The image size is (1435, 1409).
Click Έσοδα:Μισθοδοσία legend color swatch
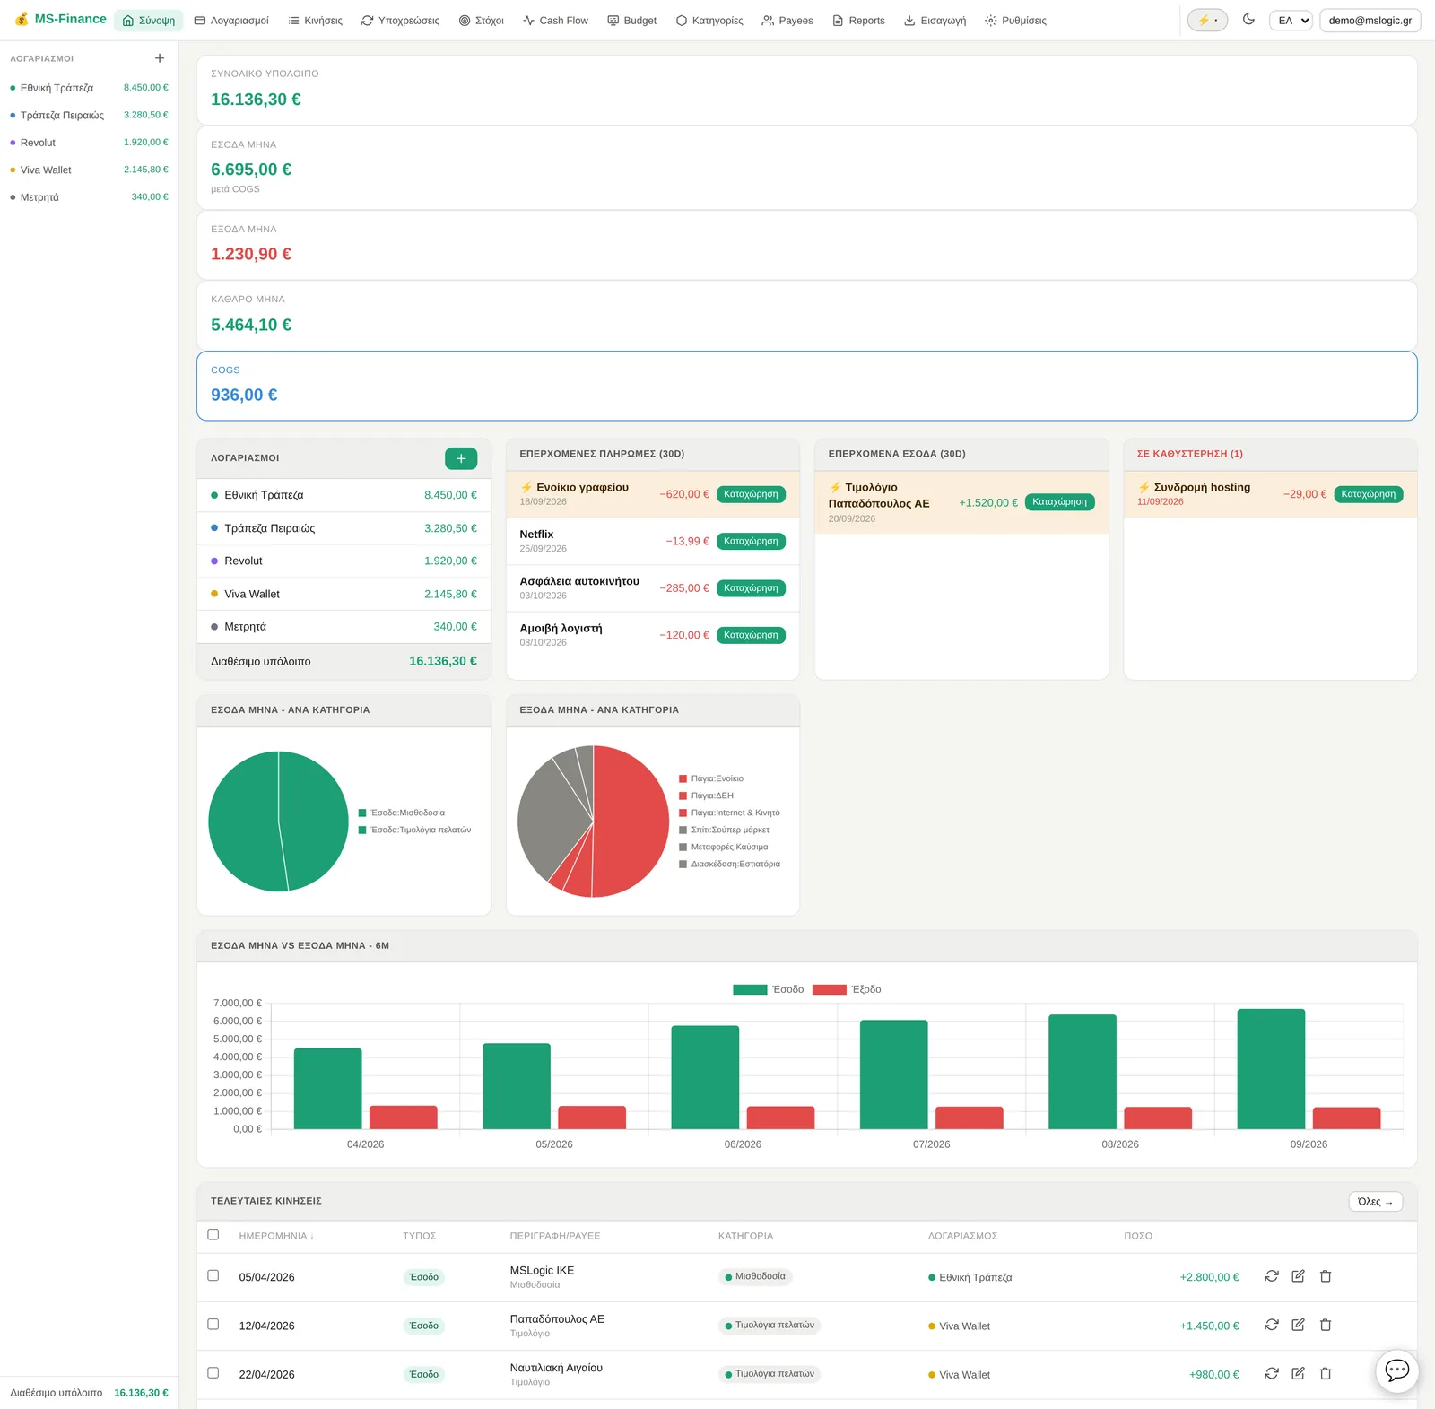pyautogui.click(x=362, y=813)
